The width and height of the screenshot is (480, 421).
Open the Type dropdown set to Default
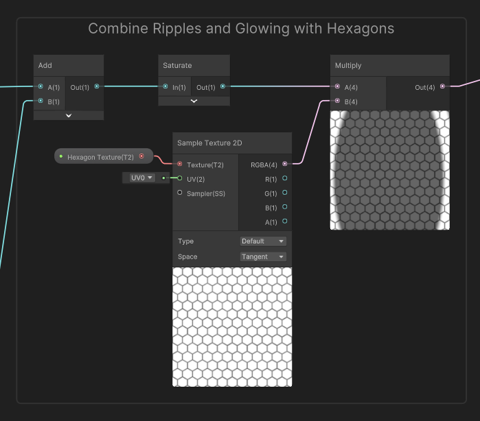(263, 241)
